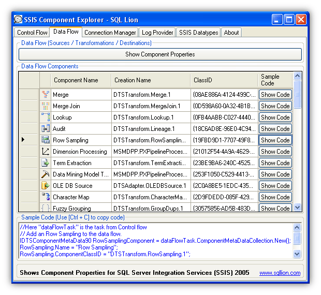Click the 'Audit' component name cell

[x=81, y=129]
